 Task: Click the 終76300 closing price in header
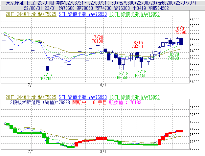click(x=122, y=8)
